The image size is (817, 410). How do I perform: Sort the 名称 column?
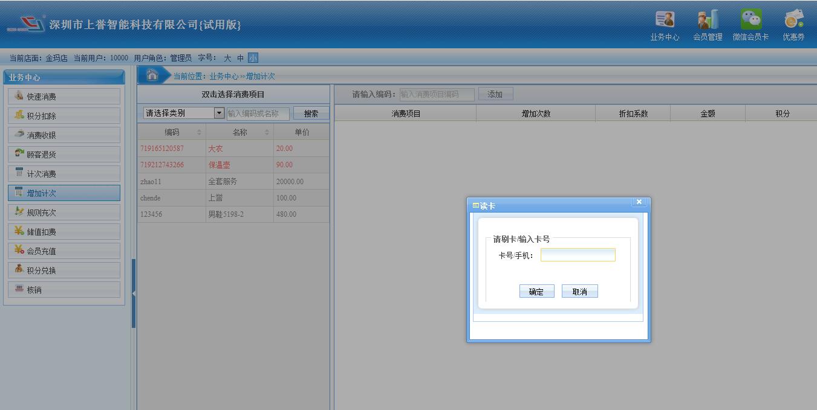[240, 132]
